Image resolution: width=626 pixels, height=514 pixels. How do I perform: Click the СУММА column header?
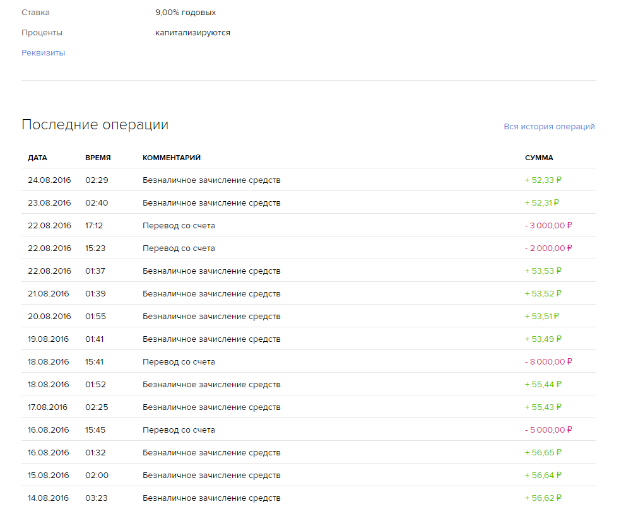(539, 158)
